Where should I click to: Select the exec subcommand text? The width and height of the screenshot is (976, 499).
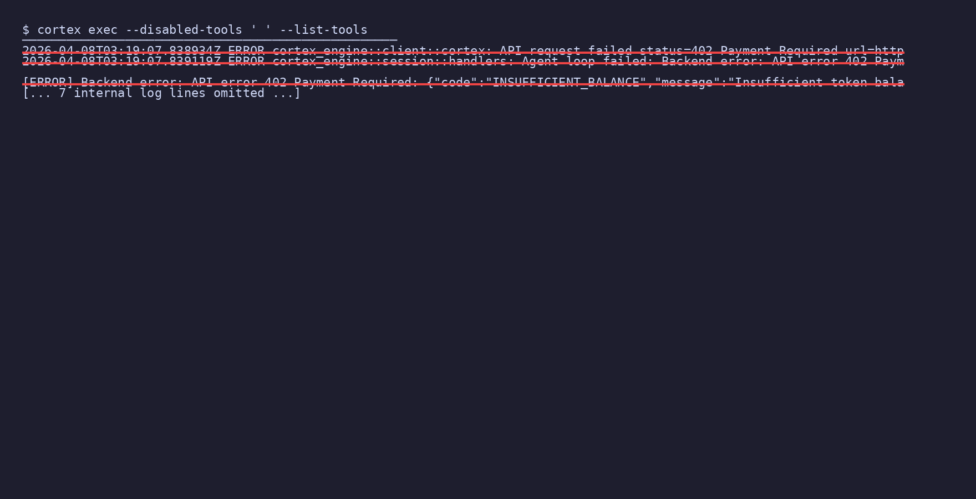click(x=103, y=30)
